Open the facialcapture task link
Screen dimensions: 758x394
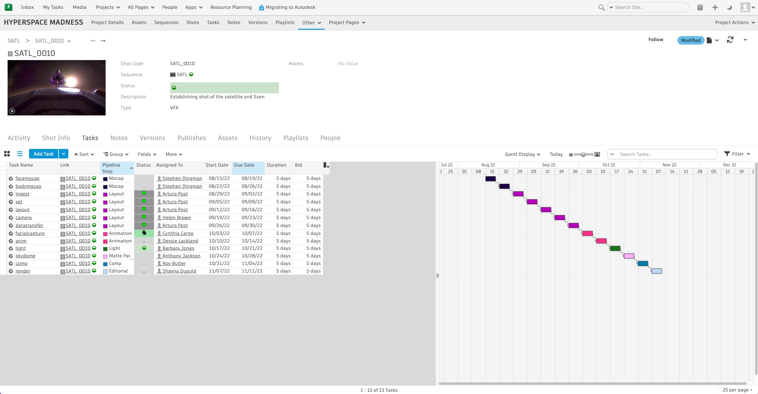30,233
